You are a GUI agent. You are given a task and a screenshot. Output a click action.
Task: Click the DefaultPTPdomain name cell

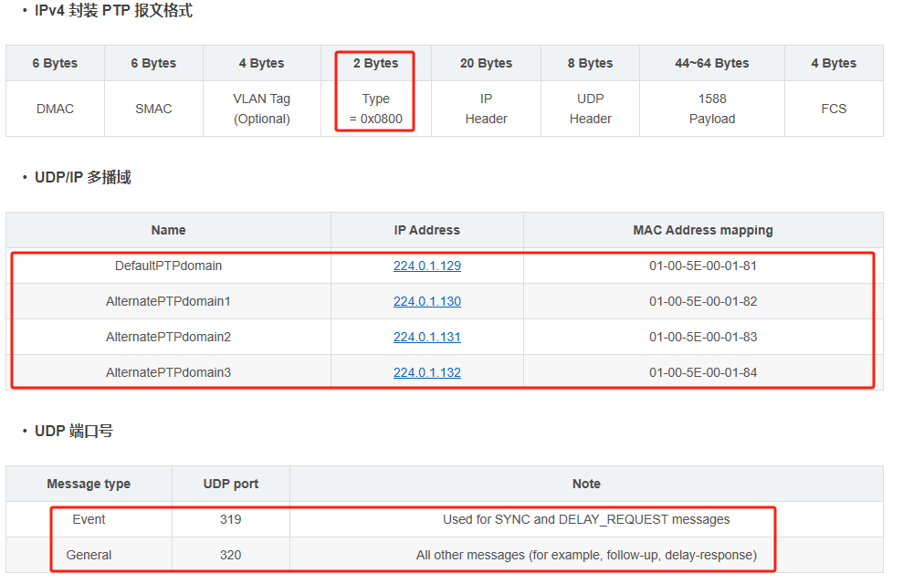[x=168, y=266]
